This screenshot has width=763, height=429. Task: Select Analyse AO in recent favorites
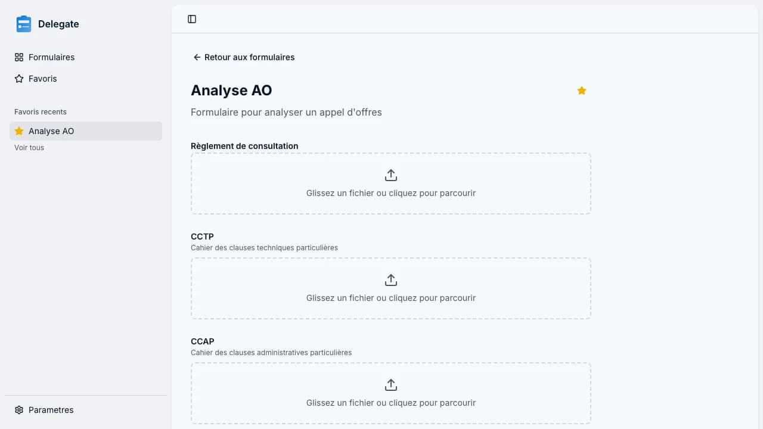(86, 131)
